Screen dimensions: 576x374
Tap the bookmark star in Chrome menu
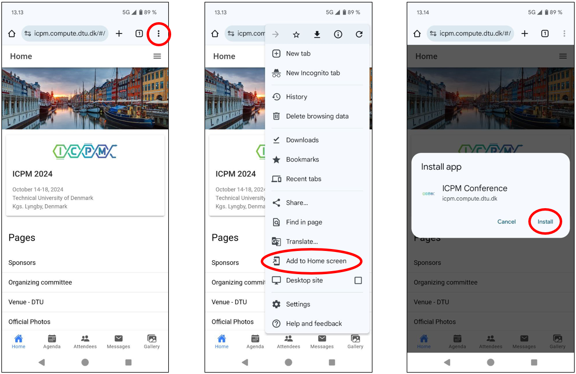pyautogui.click(x=296, y=34)
